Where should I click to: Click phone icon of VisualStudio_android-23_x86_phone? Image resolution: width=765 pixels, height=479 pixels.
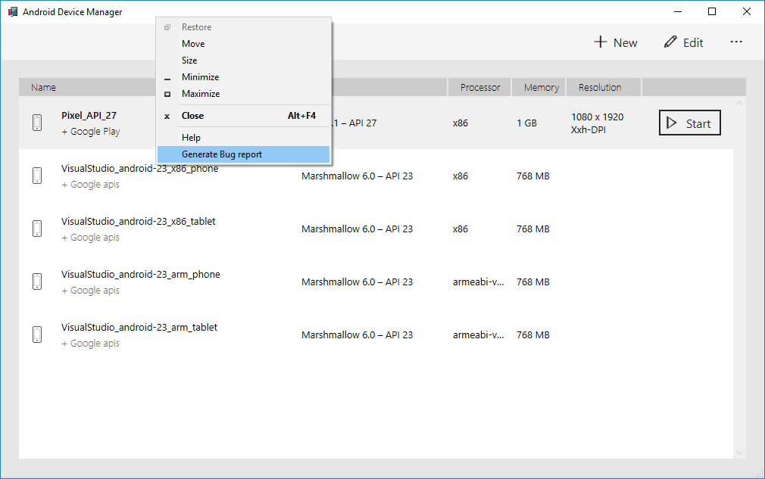[37, 176]
